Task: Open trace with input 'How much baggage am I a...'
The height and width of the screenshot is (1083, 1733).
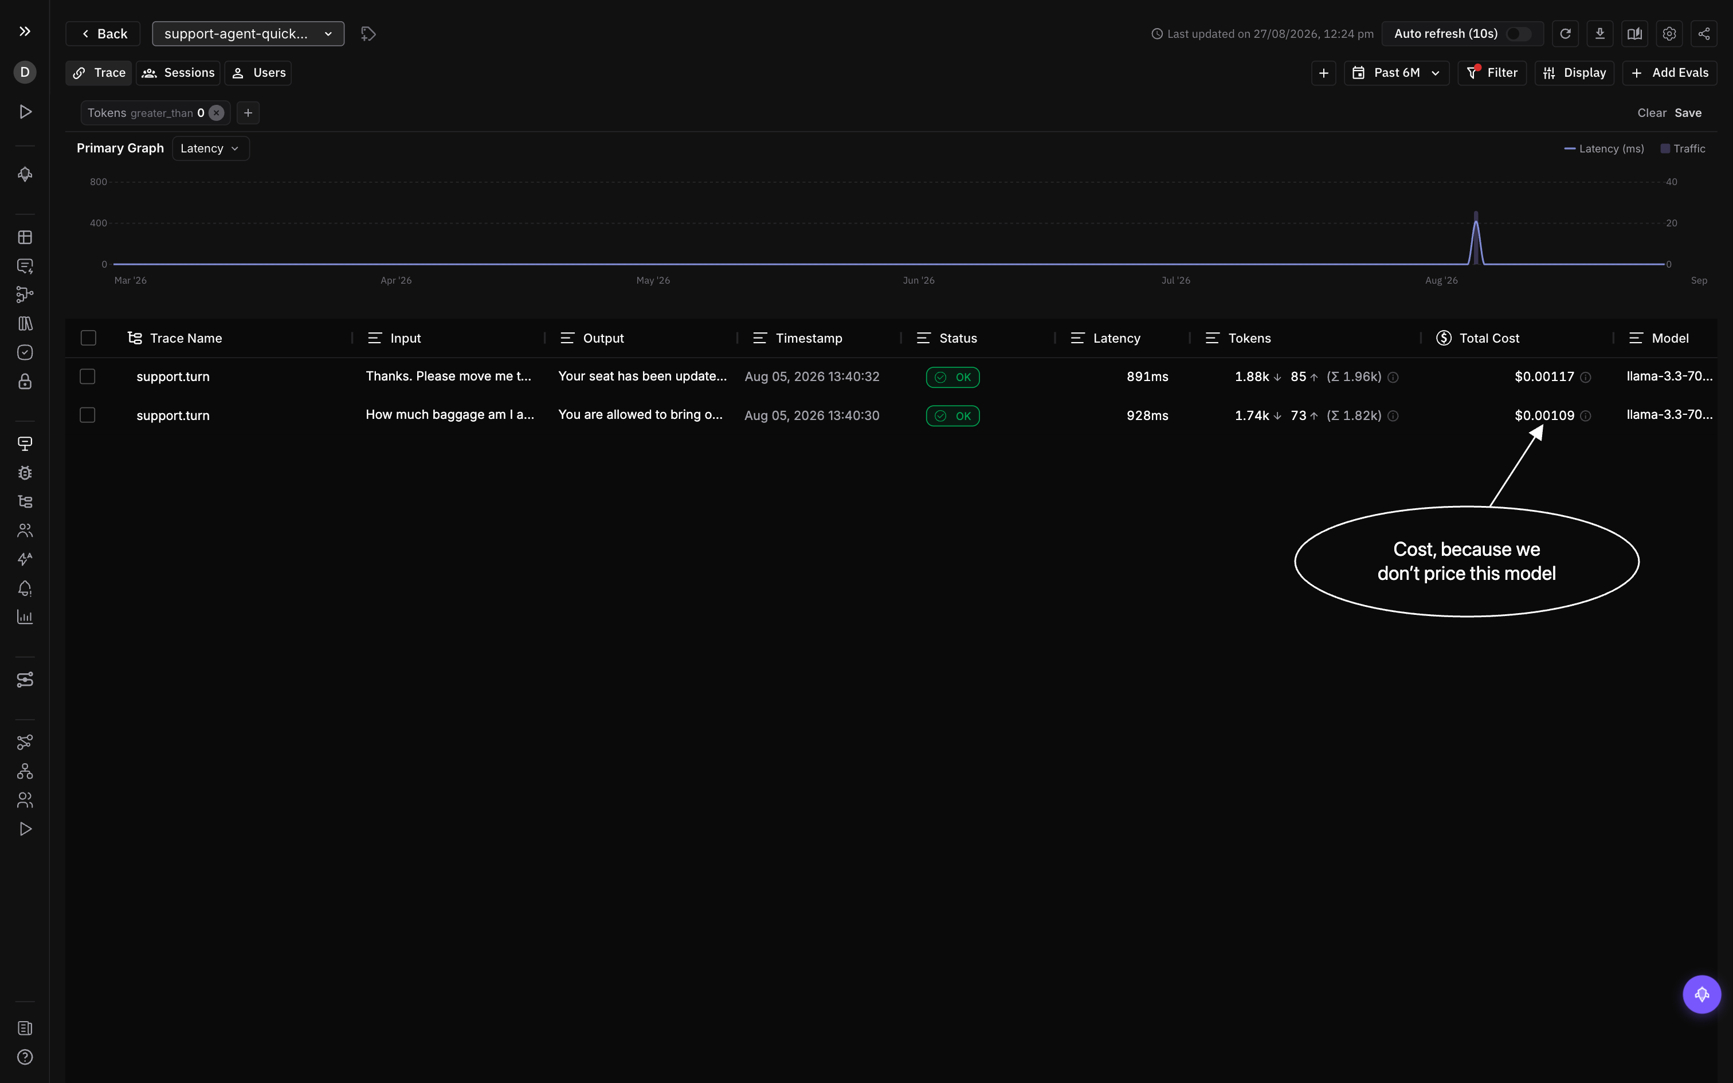Action: click(x=450, y=415)
